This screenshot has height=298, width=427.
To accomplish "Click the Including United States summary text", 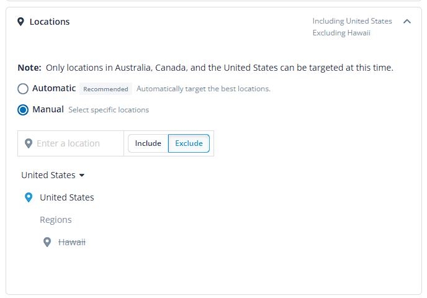I will [x=352, y=21].
